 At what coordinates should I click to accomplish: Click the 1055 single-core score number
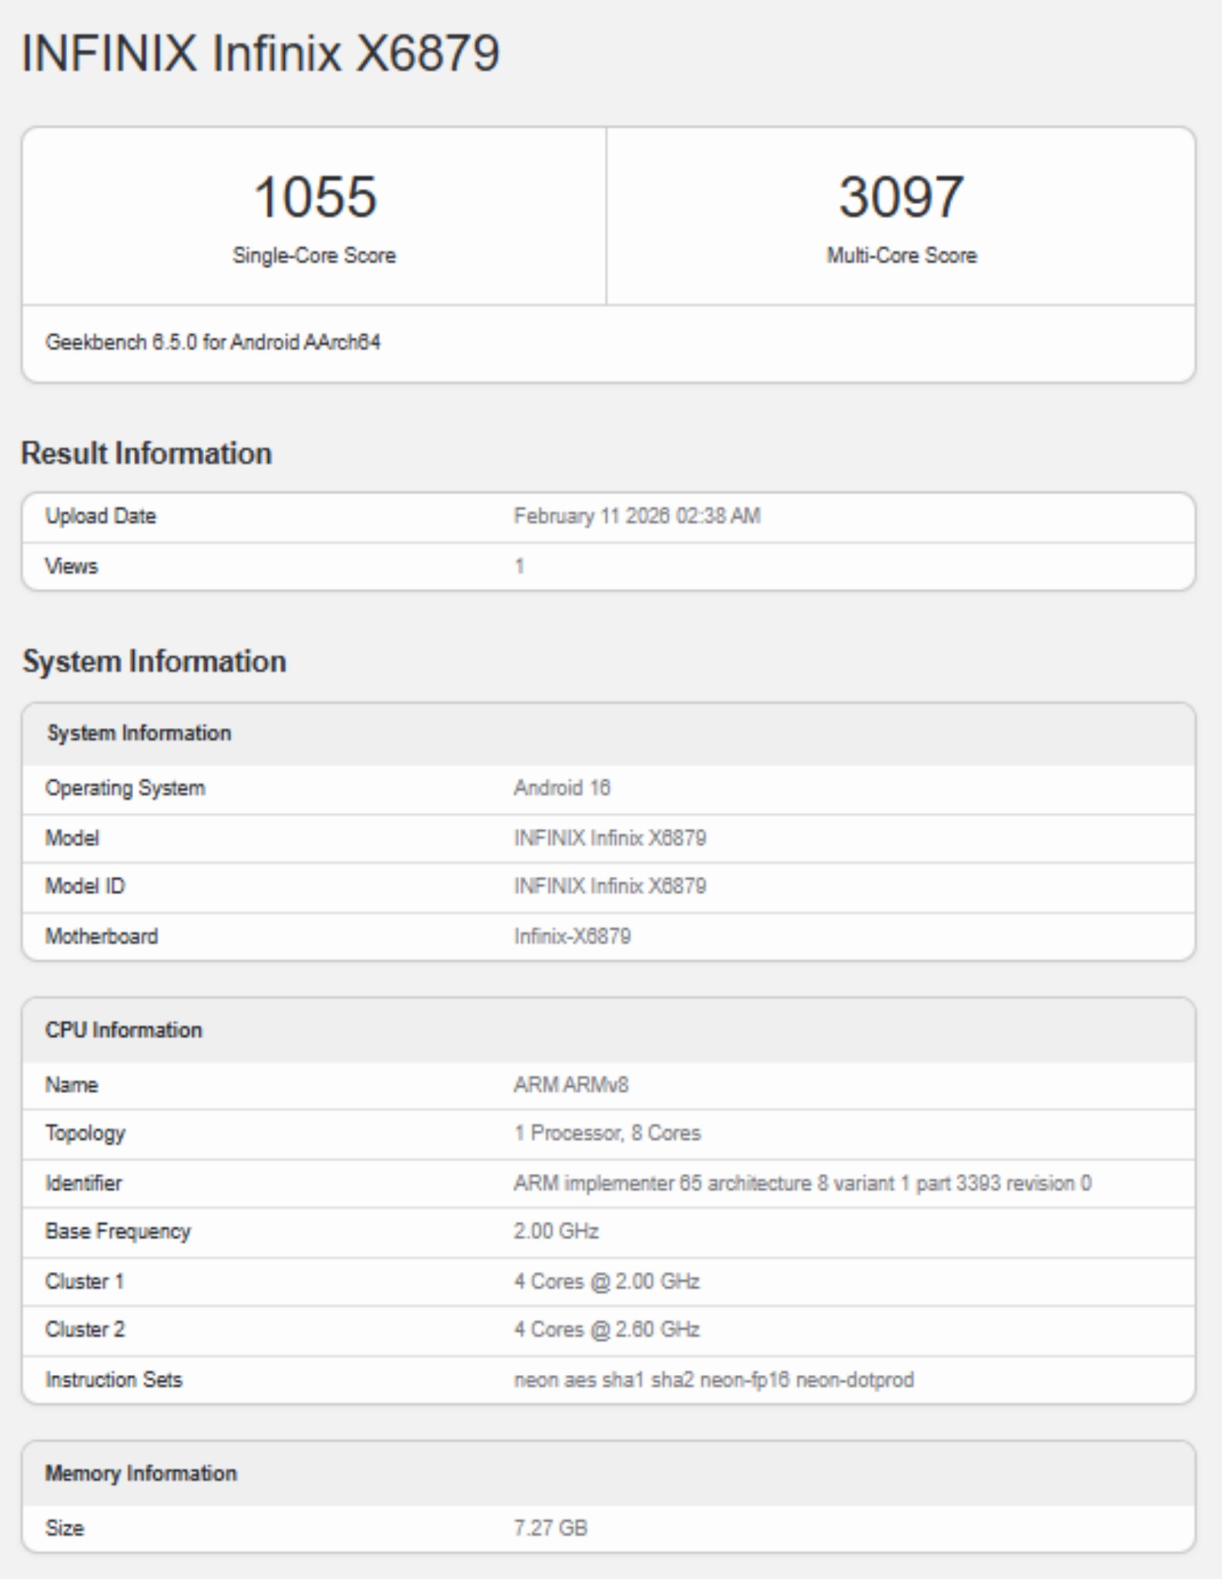point(314,197)
